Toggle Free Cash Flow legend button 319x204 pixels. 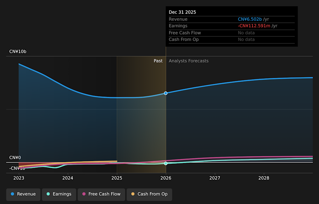[x=101, y=194]
